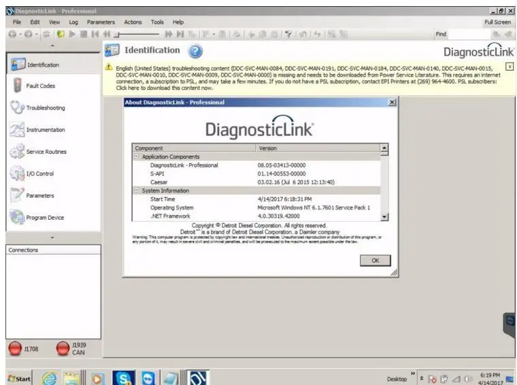This screenshot has height=385, width=517.
Task: Click the Version column header
Action: click(318, 148)
